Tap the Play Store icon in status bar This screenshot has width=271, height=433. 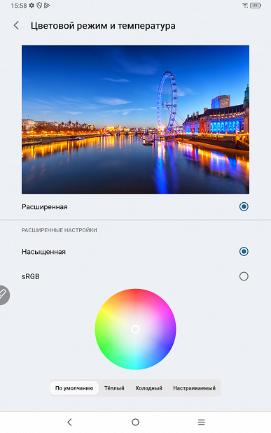point(47,6)
